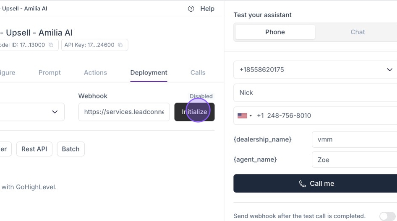Copy the API Key value
Screen dimensions: 397x221
coord(120,45)
